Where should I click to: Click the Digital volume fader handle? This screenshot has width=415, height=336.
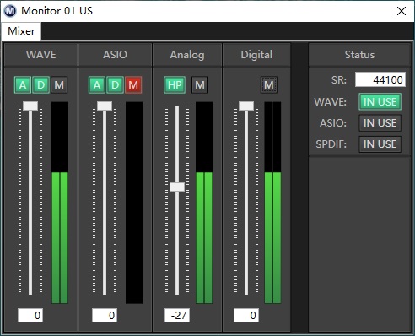point(246,106)
